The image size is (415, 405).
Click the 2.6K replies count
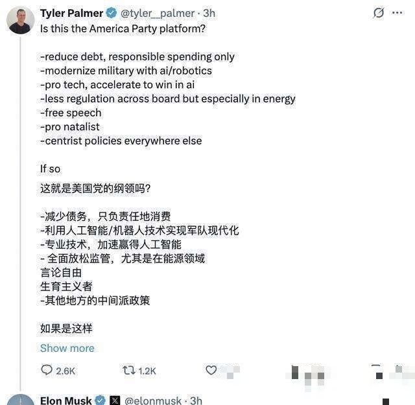65,371
